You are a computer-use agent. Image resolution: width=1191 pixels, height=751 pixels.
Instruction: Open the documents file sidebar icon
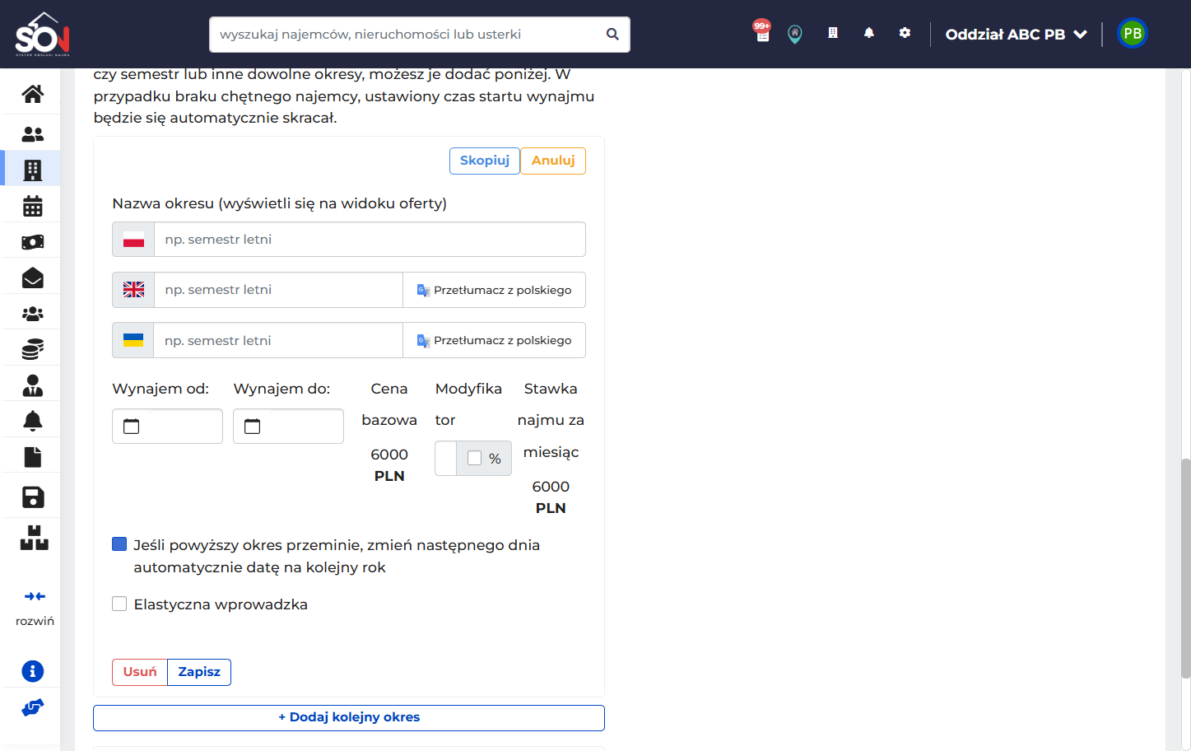pos(33,457)
